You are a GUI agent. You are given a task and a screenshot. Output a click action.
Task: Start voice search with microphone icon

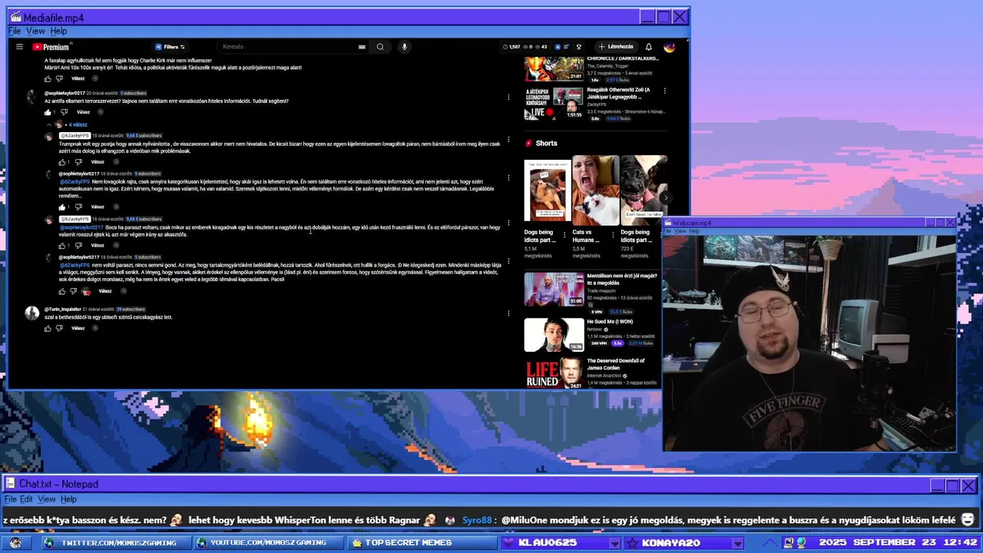click(x=404, y=47)
